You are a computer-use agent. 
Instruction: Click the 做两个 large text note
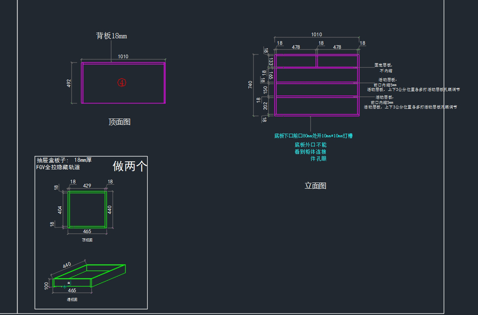[x=130, y=166]
